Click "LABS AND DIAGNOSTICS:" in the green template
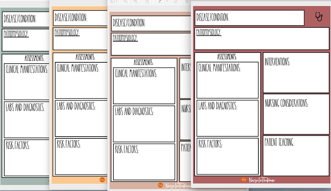331x191 pixels. coord(25,107)
